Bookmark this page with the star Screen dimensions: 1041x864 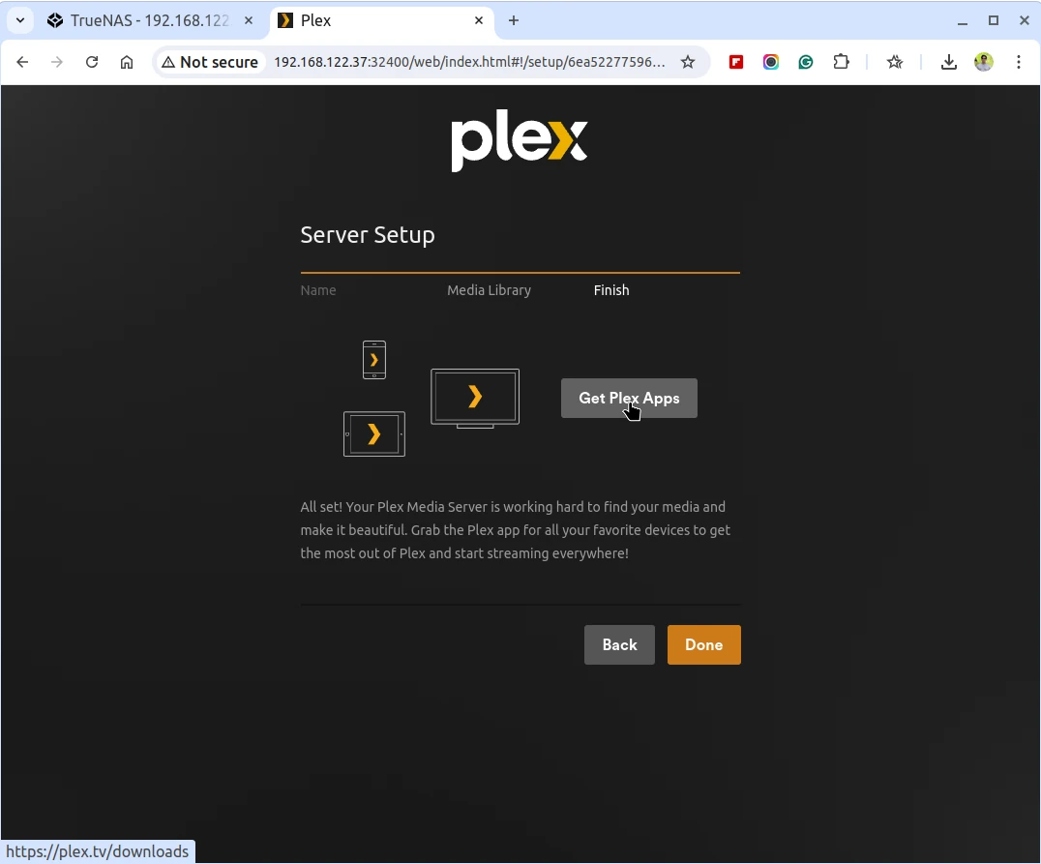(688, 62)
